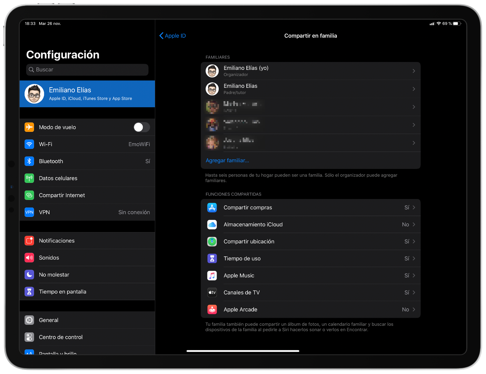Screen dimensions: 486x374
Task: Open Emiliano Elías Apple ID profile
Action: (87, 94)
